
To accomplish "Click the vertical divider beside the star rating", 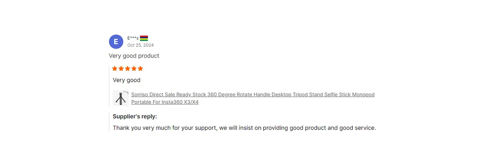I will [109, 85].
